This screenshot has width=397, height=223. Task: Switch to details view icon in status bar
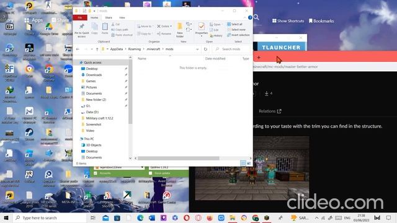tap(243, 164)
